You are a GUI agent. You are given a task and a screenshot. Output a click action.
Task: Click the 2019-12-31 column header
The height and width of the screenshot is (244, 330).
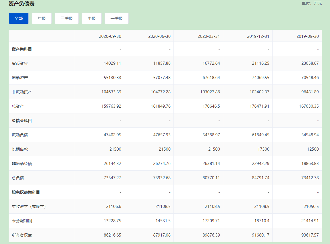(x=258, y=36)
